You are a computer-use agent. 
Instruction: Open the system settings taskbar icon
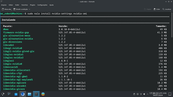(x=9, y=94)
